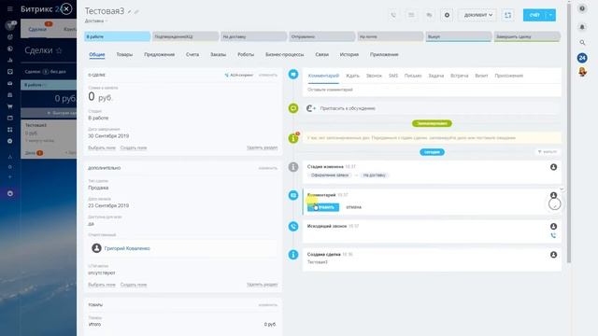Select the Встреча activity tab
Screen dimensions: 598x336
pyautogui.click(x=459, y=76)
